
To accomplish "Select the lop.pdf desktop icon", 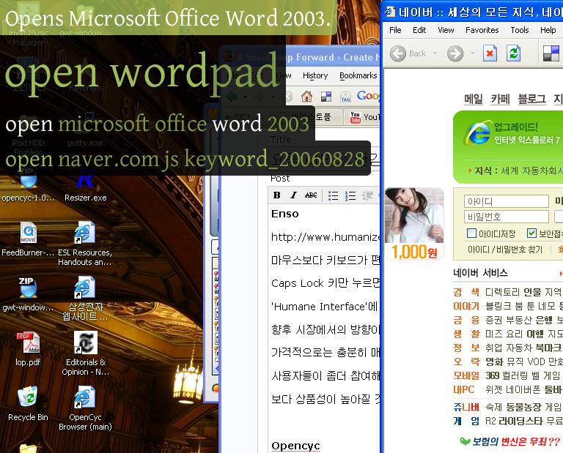I will point(28,348).
